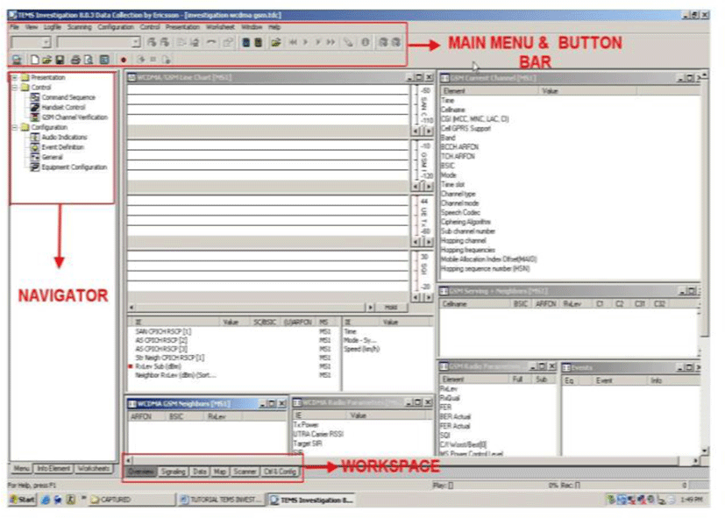Viewport: 725px width, 518px height.
Task: Select Audio Indications in the Navigator tree
Action: point(64,138)
